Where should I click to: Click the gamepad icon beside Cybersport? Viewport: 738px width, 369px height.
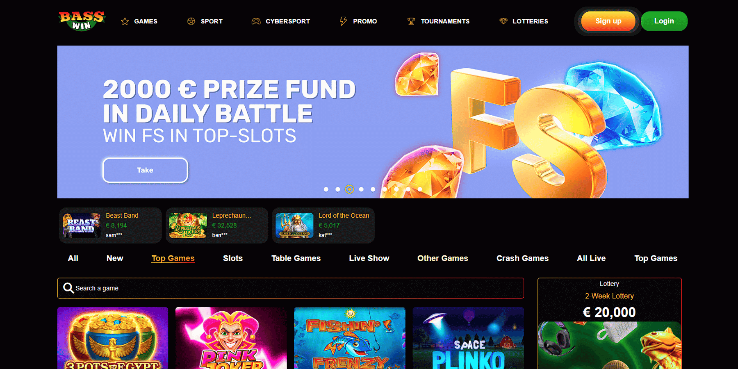click(256, 21)
